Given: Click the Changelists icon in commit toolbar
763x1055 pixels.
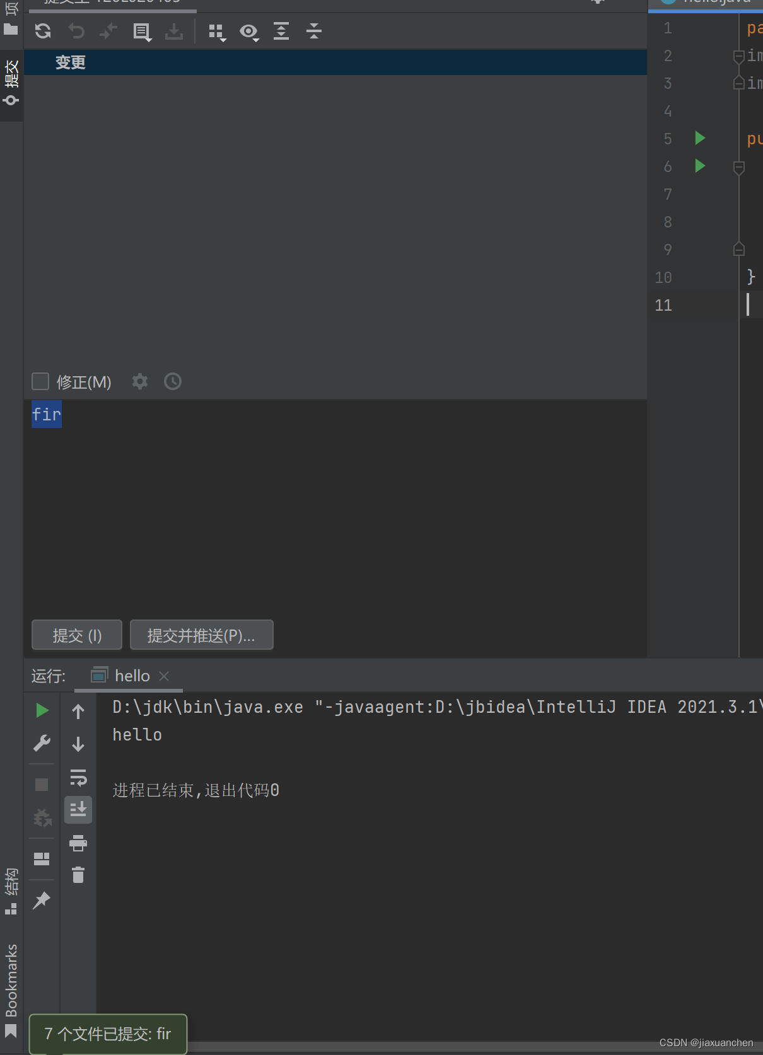Looking at the screenshot, I should pos(142,32).
